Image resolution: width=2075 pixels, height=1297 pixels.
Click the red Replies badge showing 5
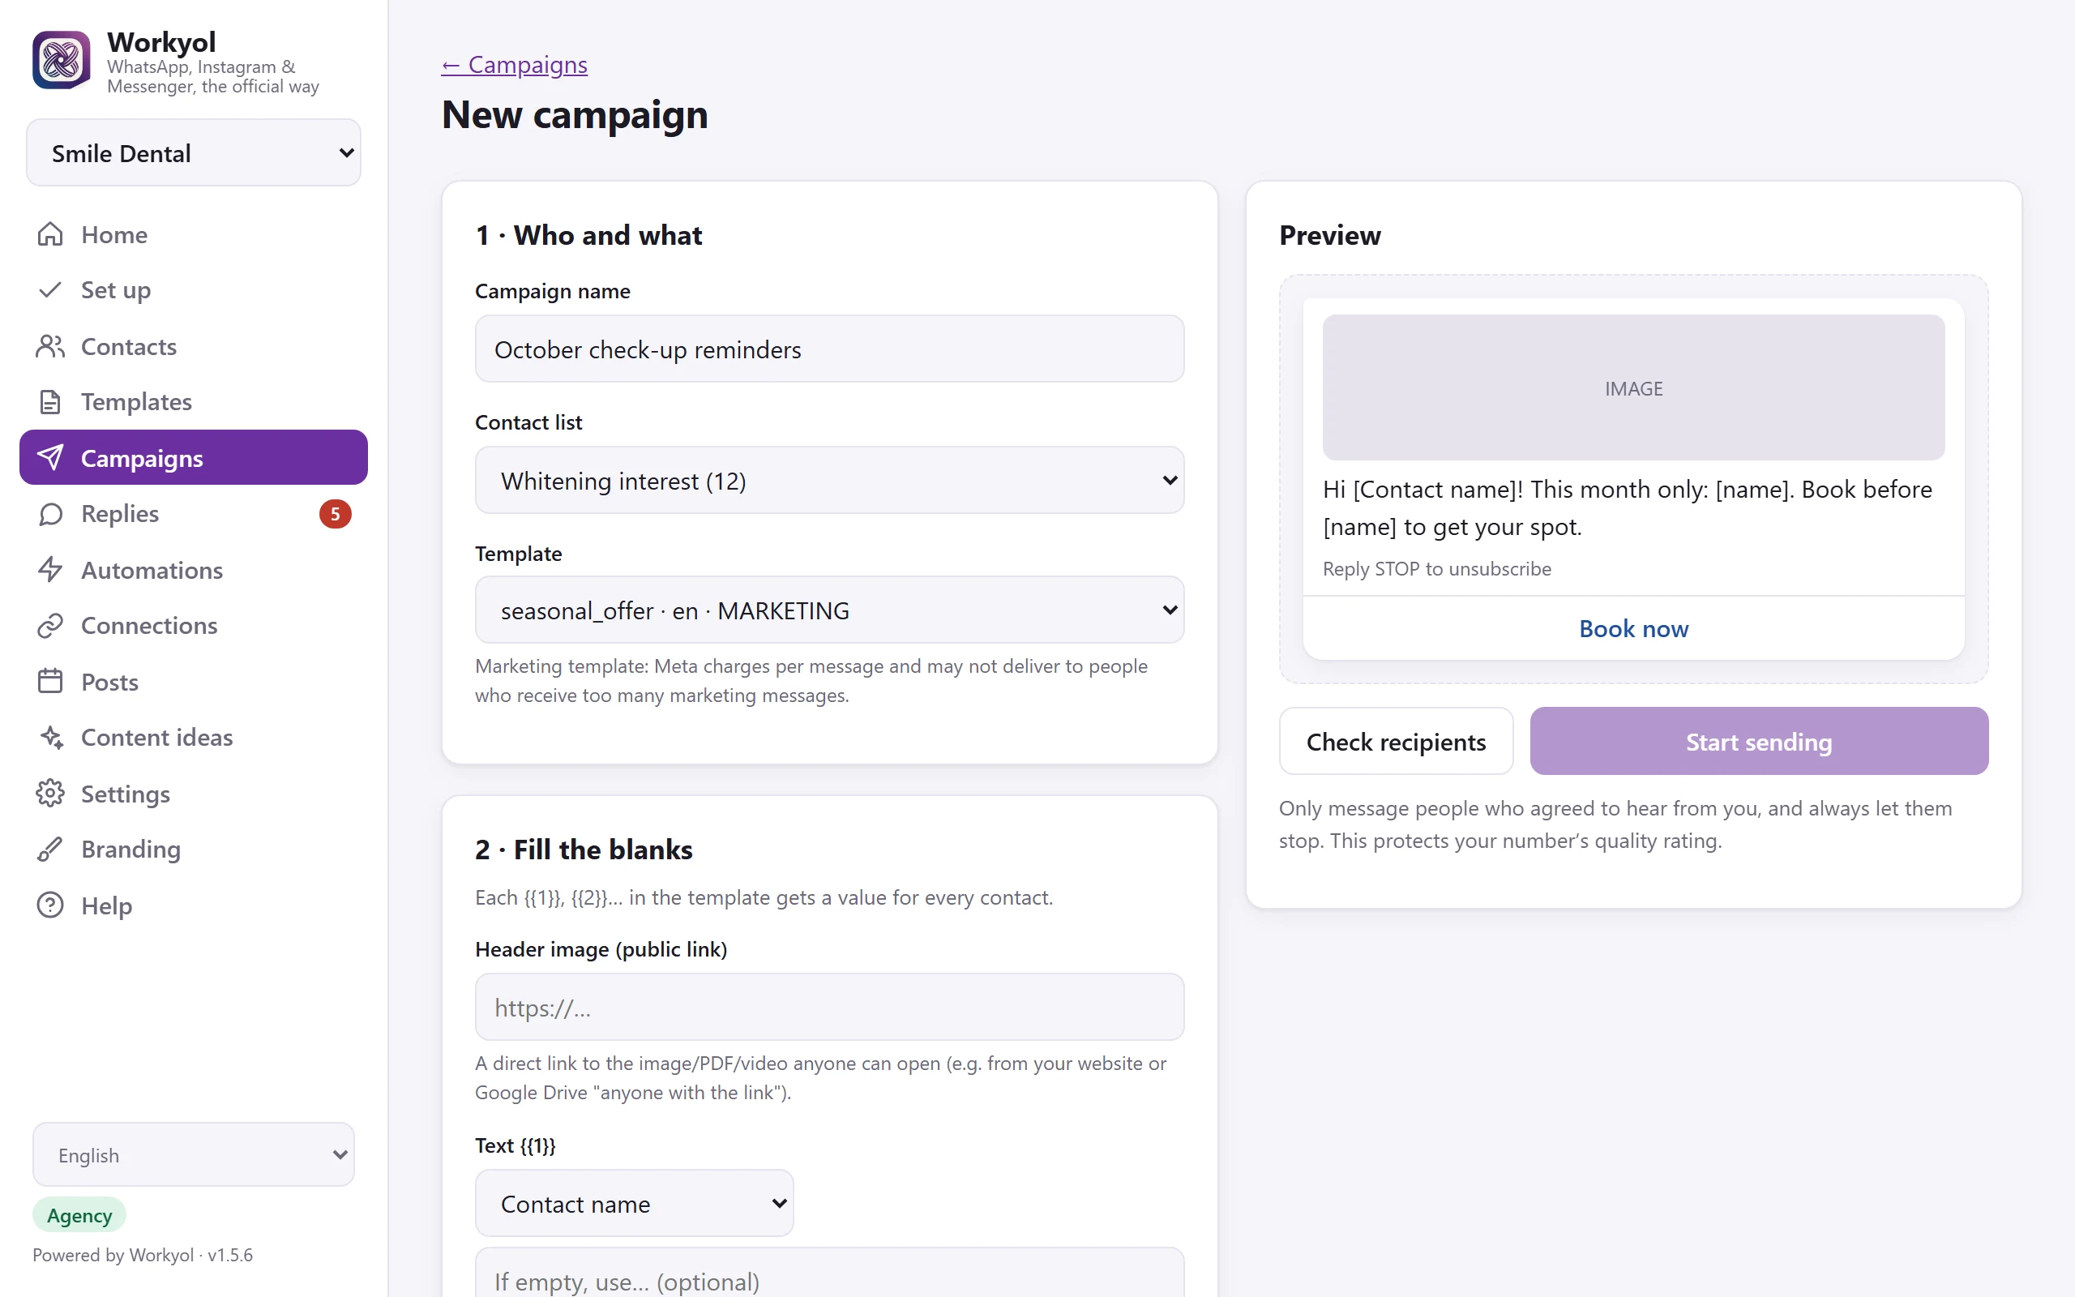click(x=336, y=514)
